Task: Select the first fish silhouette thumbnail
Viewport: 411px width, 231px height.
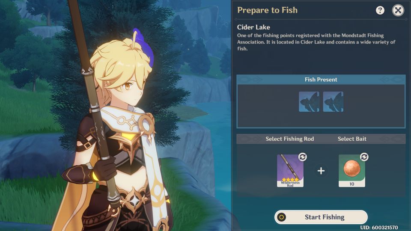Action: pyautogui.click(x=309, y=102)
